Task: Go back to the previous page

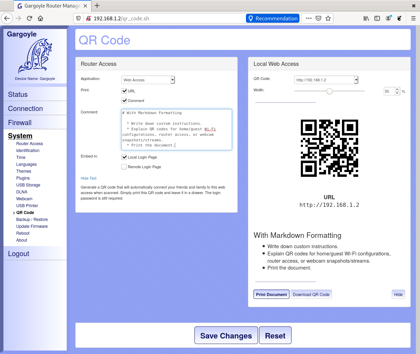Action: coord(7,18)
